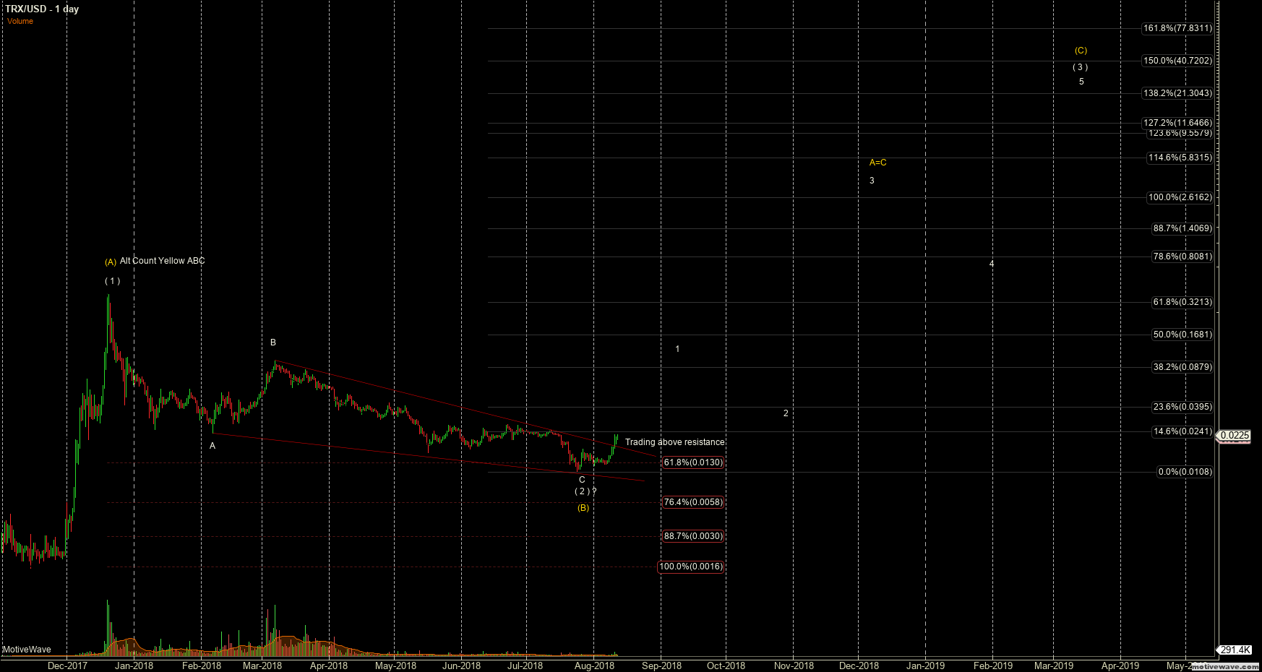Open the motivewave.com watermark link
The width and height of the screenshot is (1262, 672).
pyautogui.click(x=1221, y=666)
